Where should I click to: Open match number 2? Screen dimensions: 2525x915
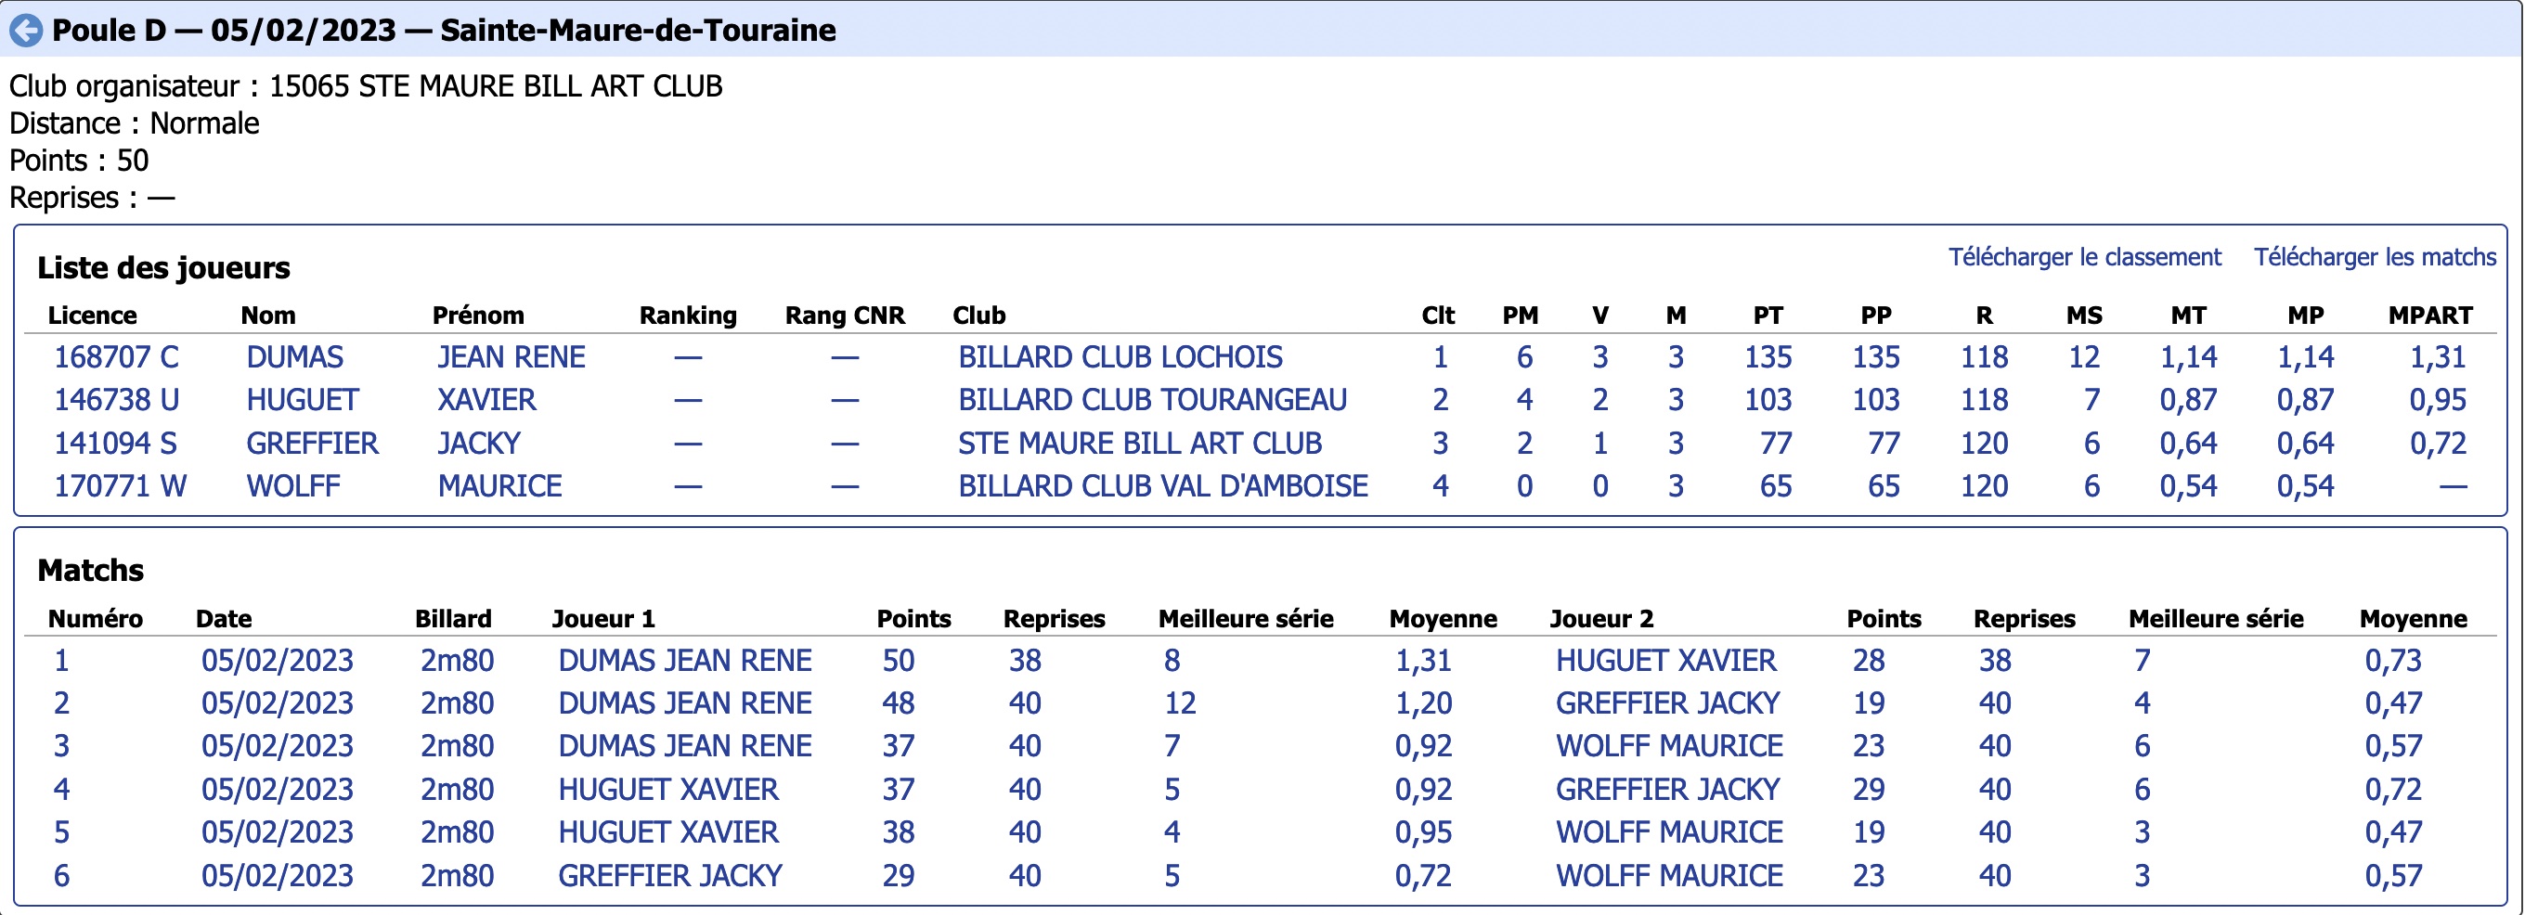pyautogui.click(x=62, y=703)
